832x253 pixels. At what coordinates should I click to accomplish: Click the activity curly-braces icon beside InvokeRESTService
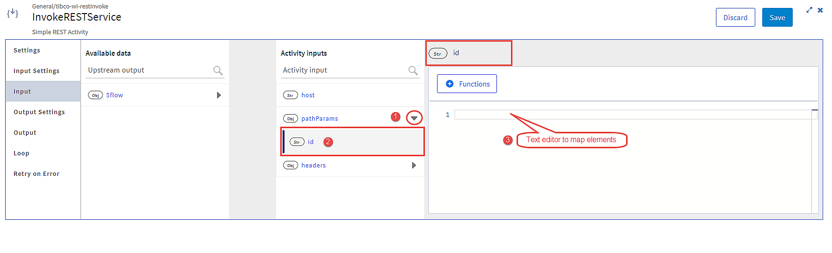[13, 14]
